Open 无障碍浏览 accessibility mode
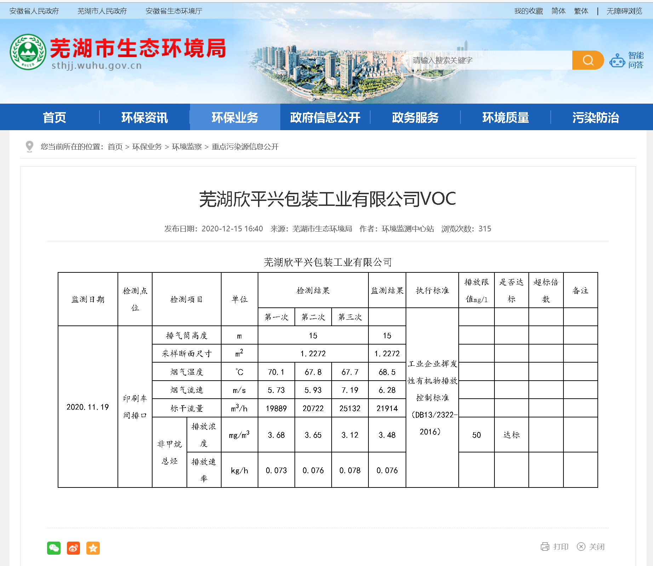653x566 pixels. click(x=624, y=11)
